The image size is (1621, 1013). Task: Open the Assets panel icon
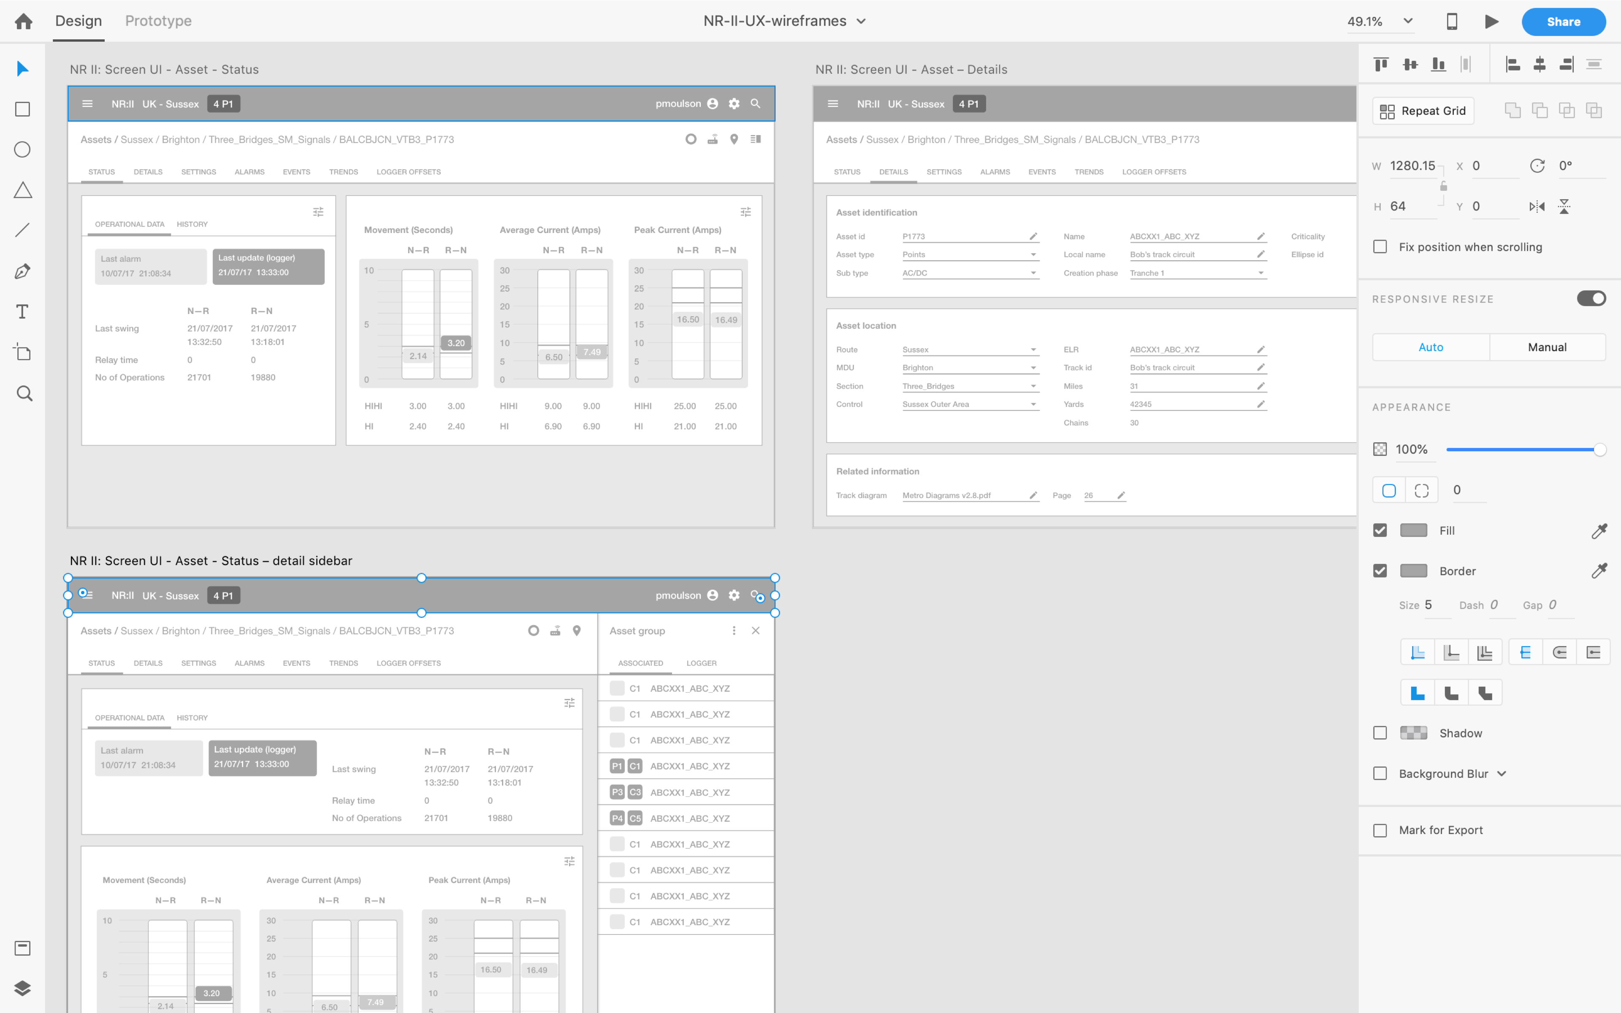(x=23, y=948)
